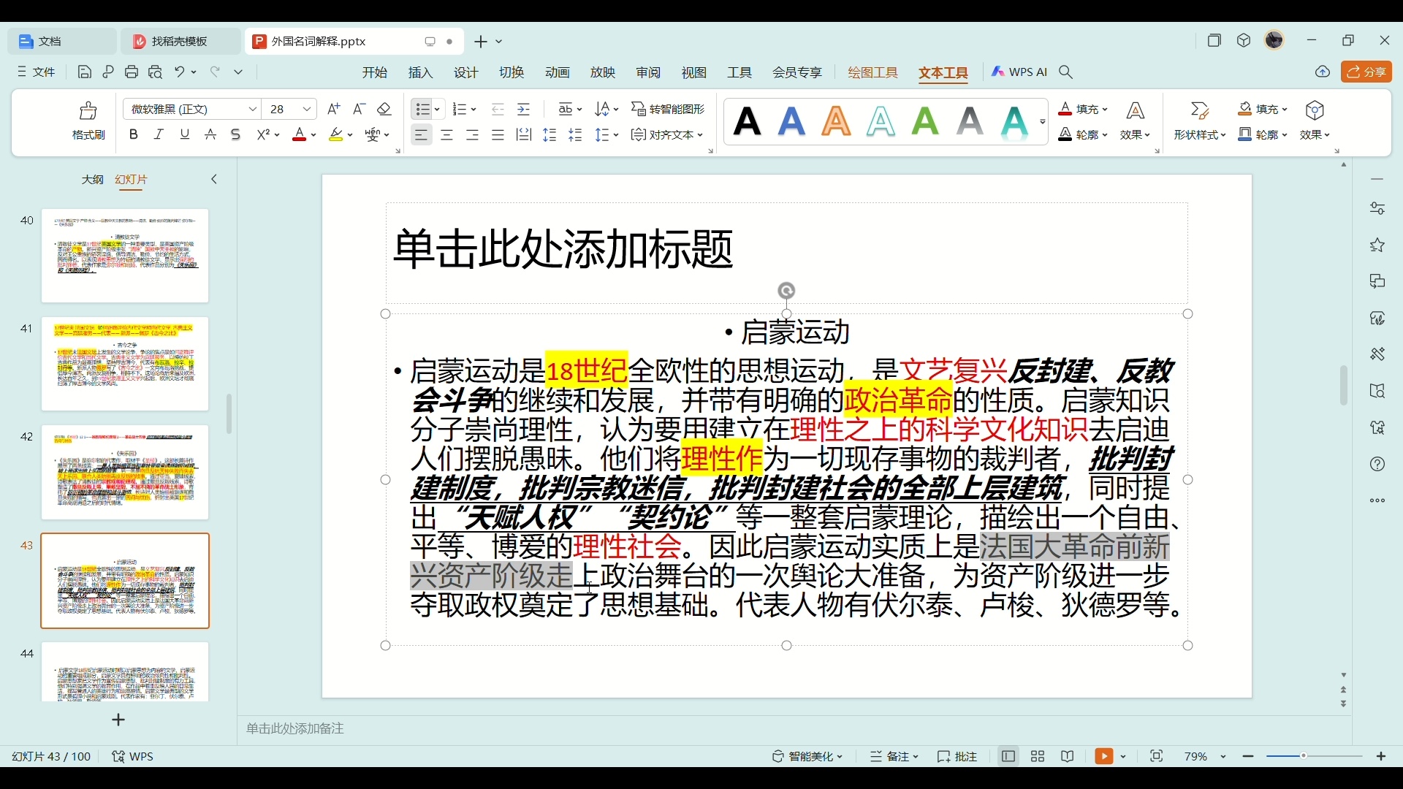1403x789 pixels.
Task: Toggle italic formatting
Action: pyautogui.click(x=159, y=134)
